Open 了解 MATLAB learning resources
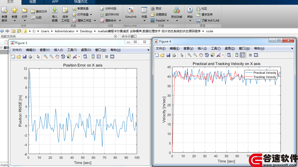This screenshot has width=298, height=167. pos(208,20)
